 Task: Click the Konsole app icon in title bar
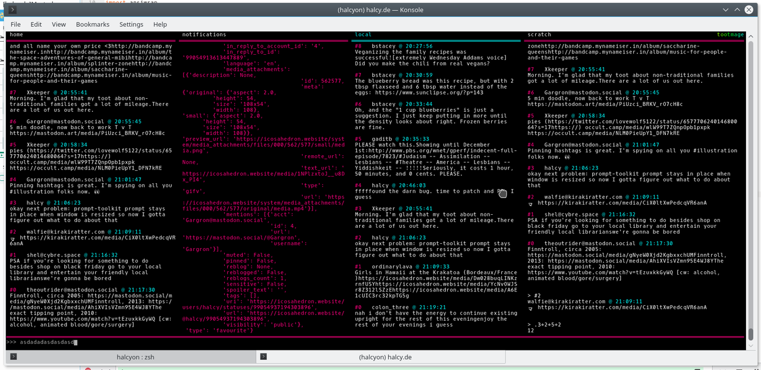13,10
